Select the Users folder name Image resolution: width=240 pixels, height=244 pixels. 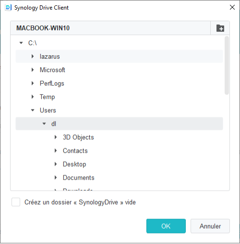tap(48, 110)
